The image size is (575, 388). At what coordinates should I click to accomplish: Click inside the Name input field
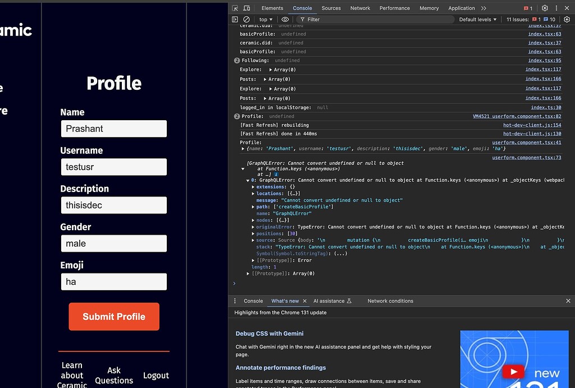(x=114, y=129)
